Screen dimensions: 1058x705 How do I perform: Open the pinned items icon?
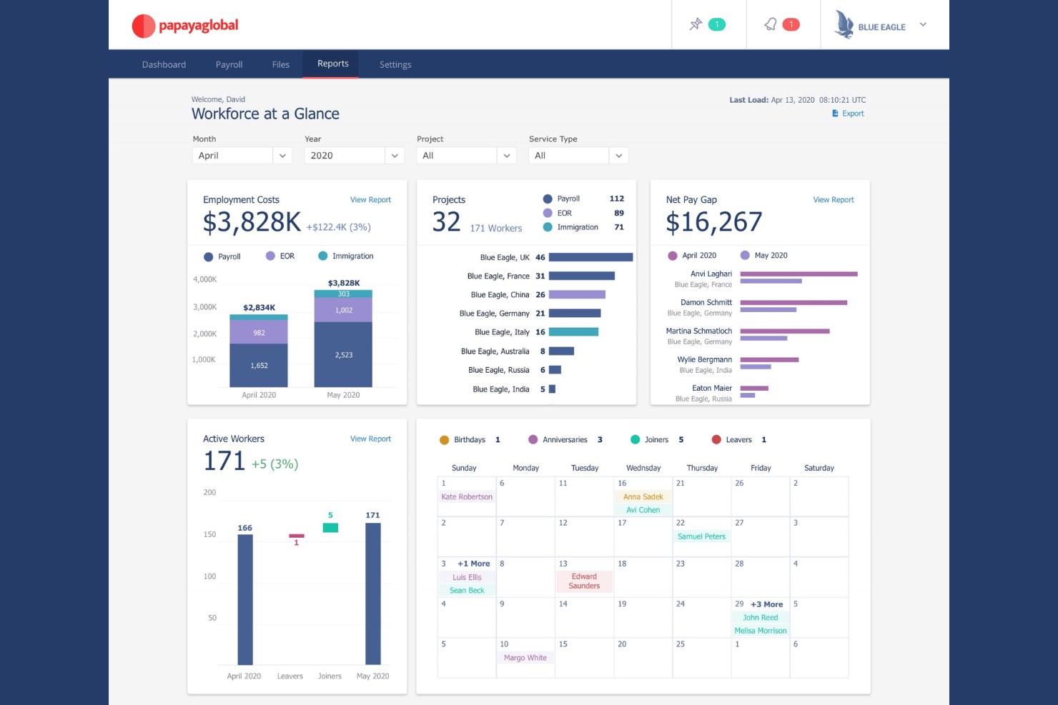click(x=696, y=24)
